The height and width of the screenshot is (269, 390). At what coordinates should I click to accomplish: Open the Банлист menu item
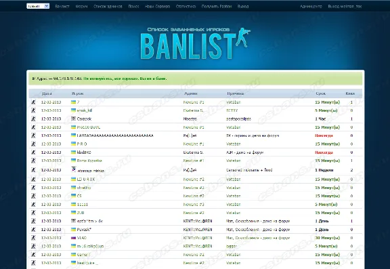tap(62, 7)
